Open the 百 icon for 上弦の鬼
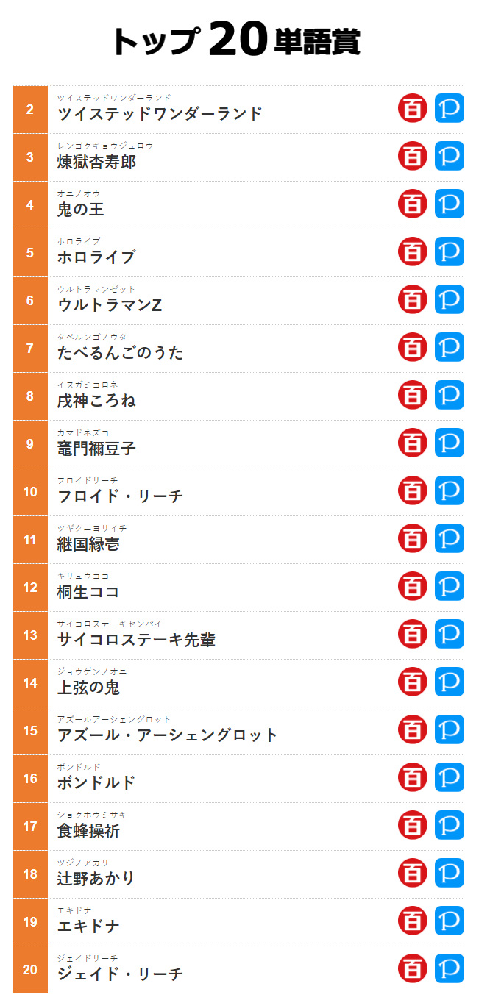 coord(413,682)
